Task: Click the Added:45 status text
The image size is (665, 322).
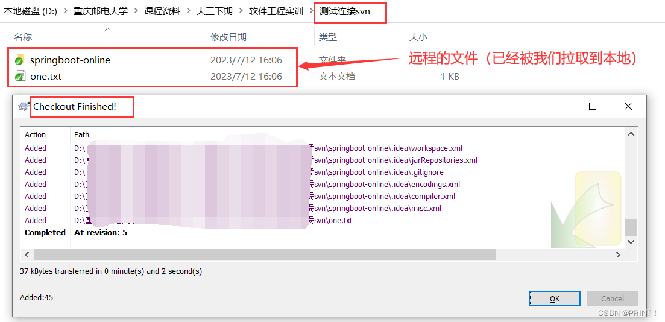Action: pyautogui.click(x=36, y=298)
